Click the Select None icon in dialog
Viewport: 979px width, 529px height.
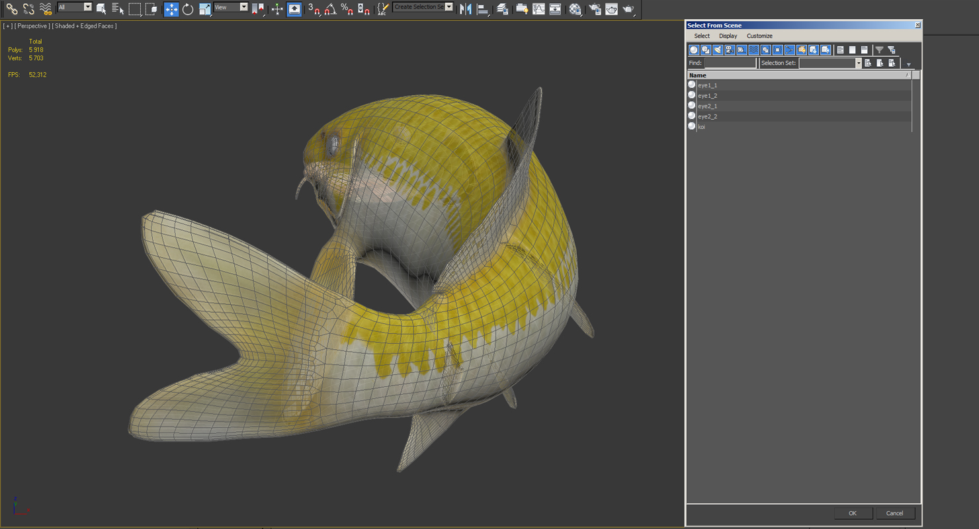(x=853, y=50)
